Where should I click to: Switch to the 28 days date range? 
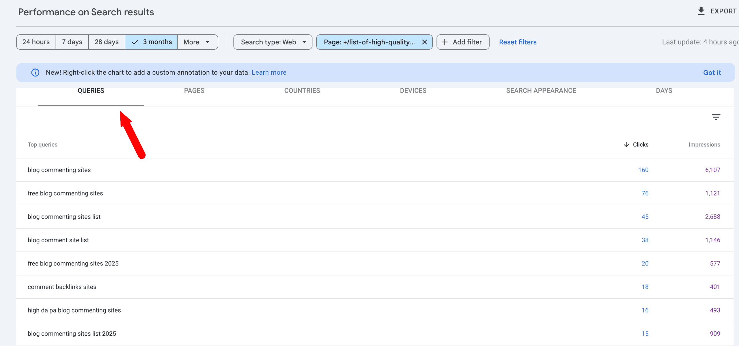(x=107, y=42)
